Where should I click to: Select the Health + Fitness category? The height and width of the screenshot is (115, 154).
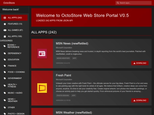click(x=14, y=85)
